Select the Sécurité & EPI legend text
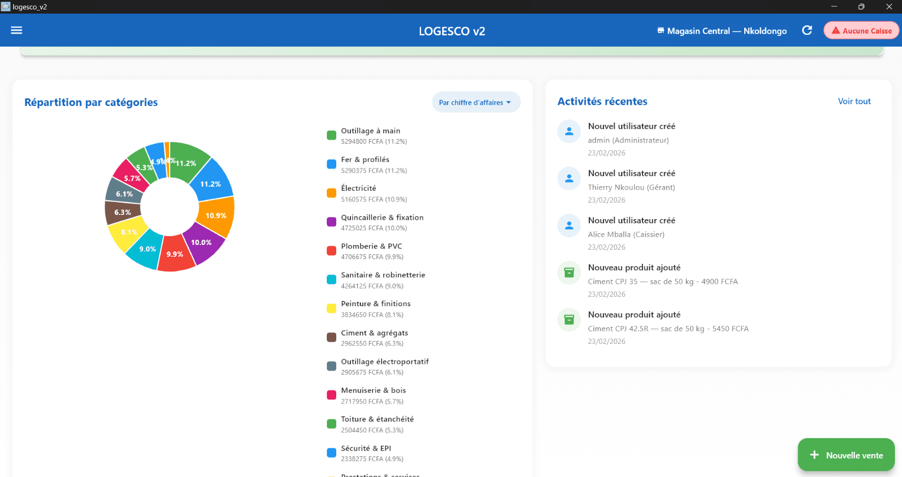Viewport: 902px width, 477px height. 366,448
